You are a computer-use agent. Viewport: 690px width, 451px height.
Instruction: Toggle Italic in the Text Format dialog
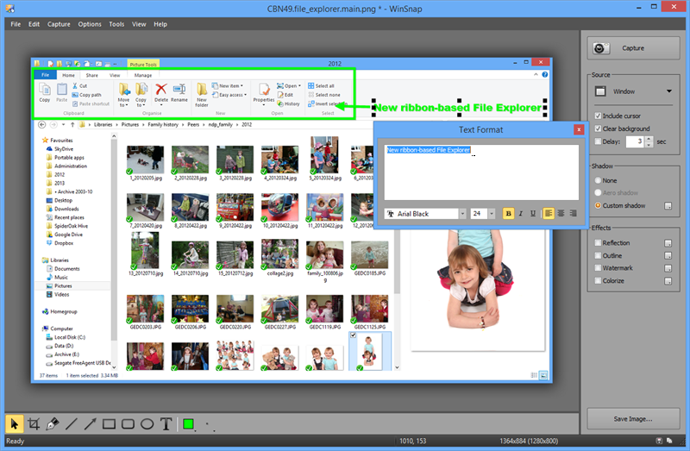(520, 213)
